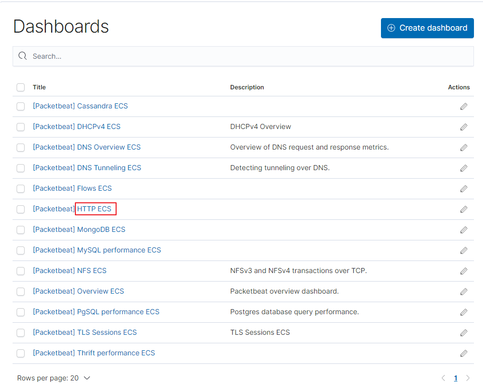Screen dimensions: 483x392
Task: Edit Flows ECS dashboard with pencil icon
Action: point(463,189)
